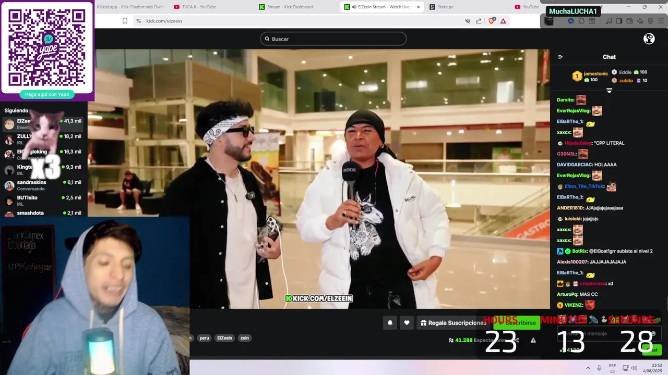Open sandraskins channel in sidebar

click(43, 185)
